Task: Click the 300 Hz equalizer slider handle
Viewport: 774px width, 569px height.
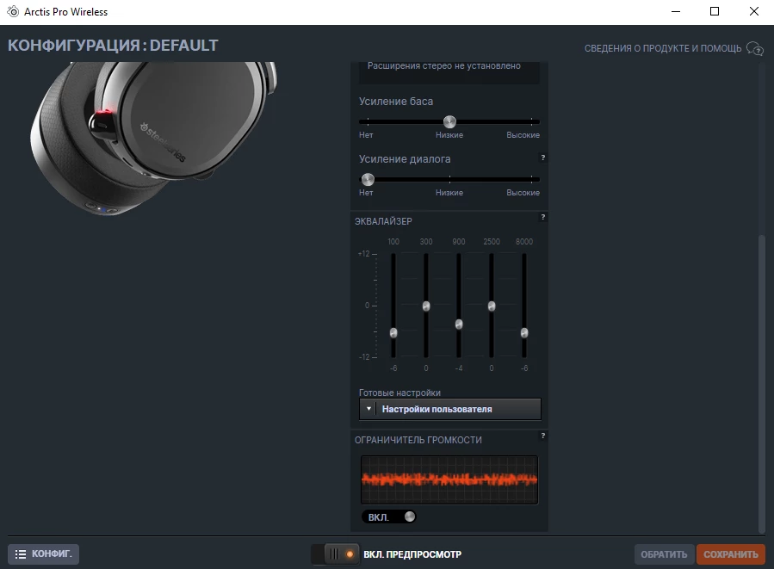Action: coord(426,306)
